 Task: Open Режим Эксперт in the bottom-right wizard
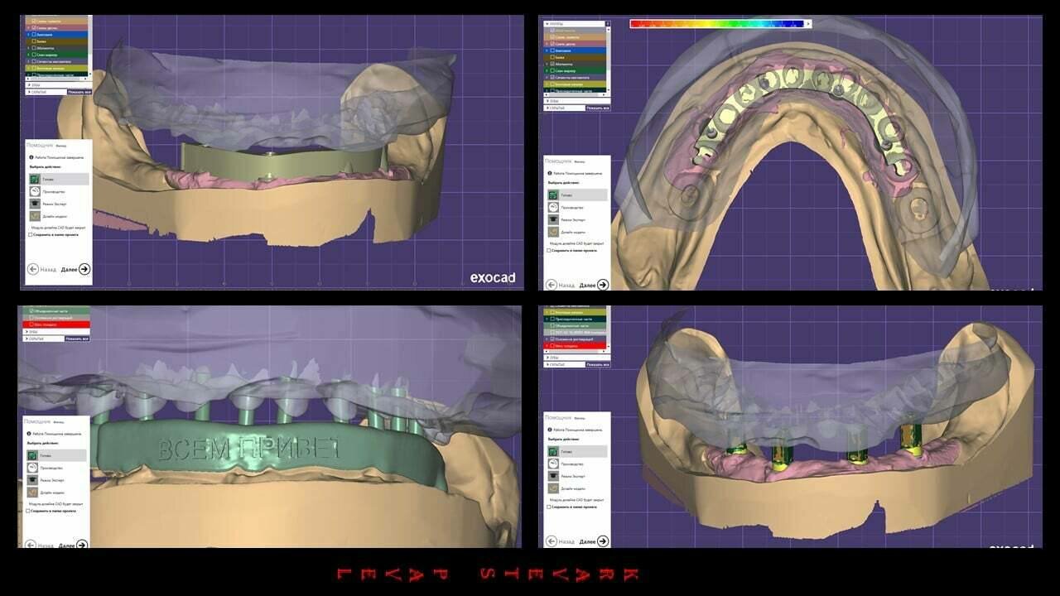pyautogui.click(x=553, y=477)
